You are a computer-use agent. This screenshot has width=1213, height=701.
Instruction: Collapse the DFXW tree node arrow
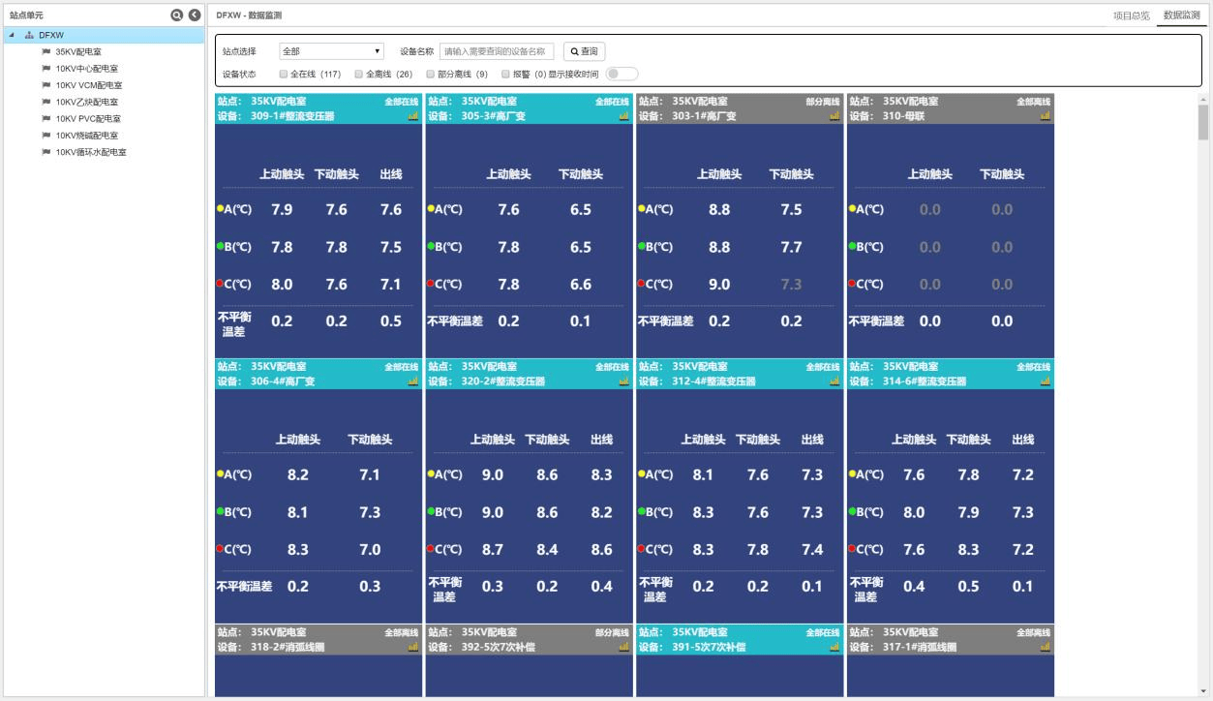tap(11, 36)
